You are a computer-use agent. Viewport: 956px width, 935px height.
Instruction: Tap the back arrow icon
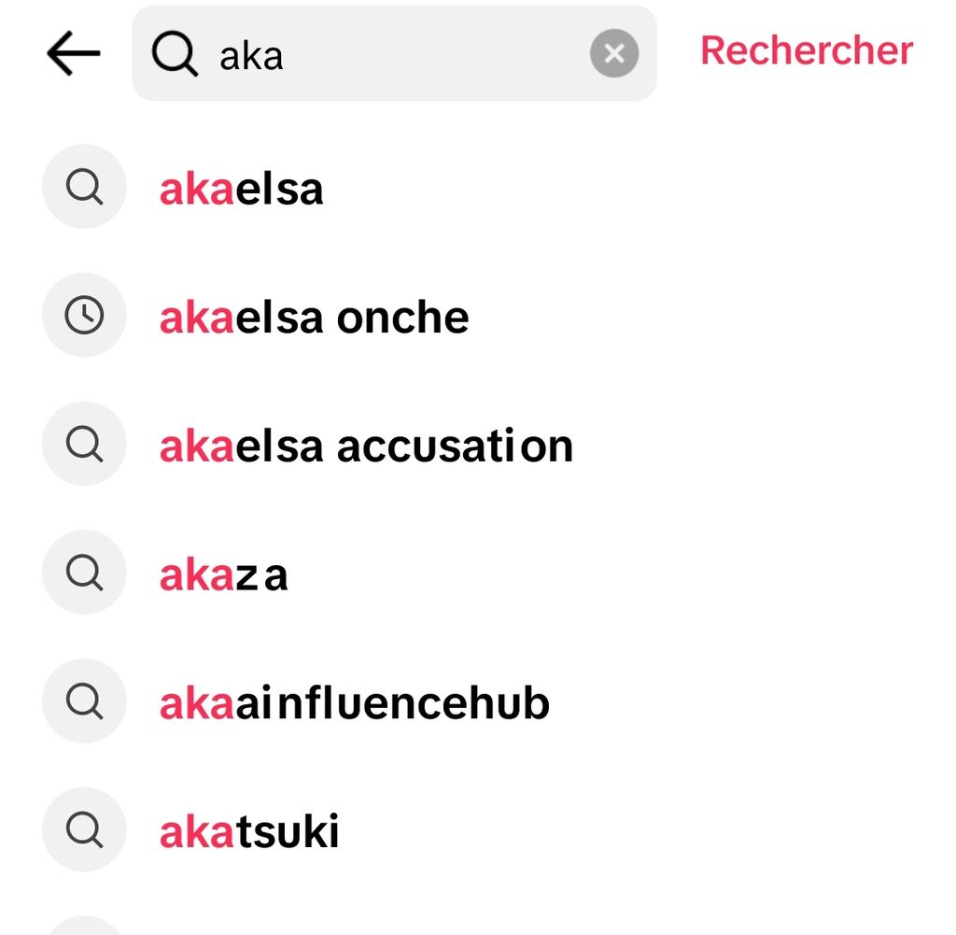pyautogui.click(x=73, y=54)
